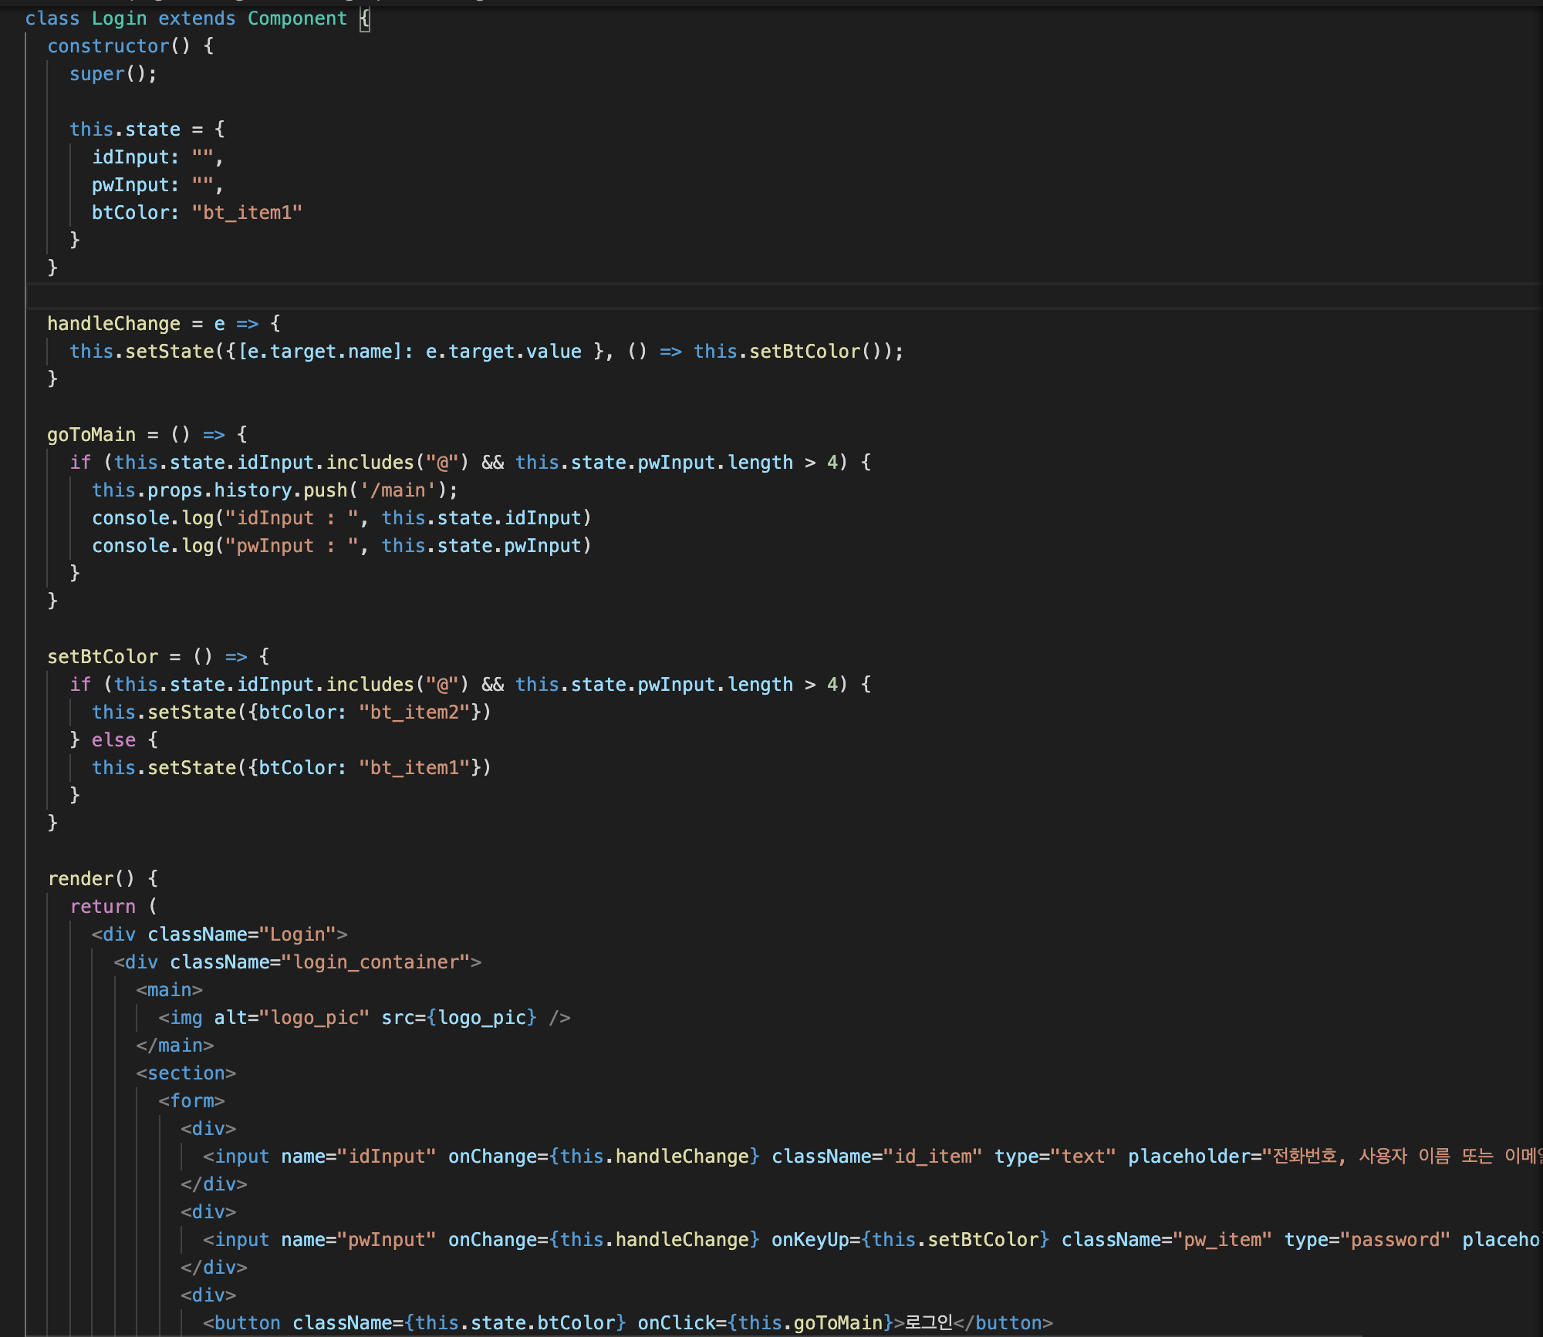Click 'onClick={this.goToMain}' attribute

point(765,1323)
